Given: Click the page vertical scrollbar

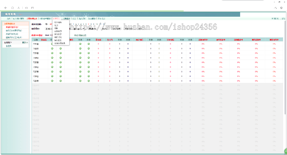Looking at the screenshot, I should point(285,67).
